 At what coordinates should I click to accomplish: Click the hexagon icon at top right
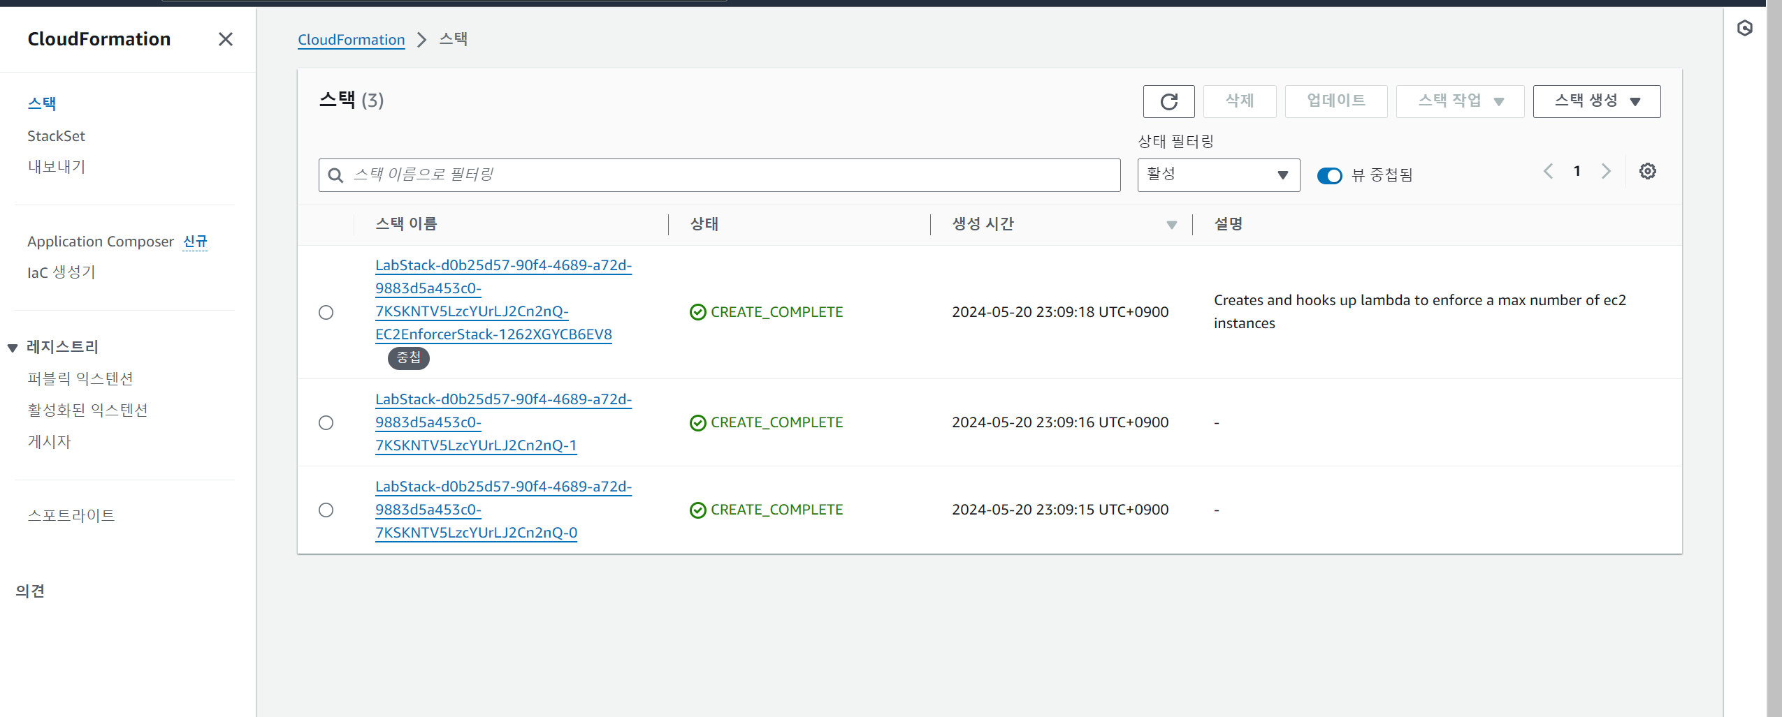point(1744,28)
